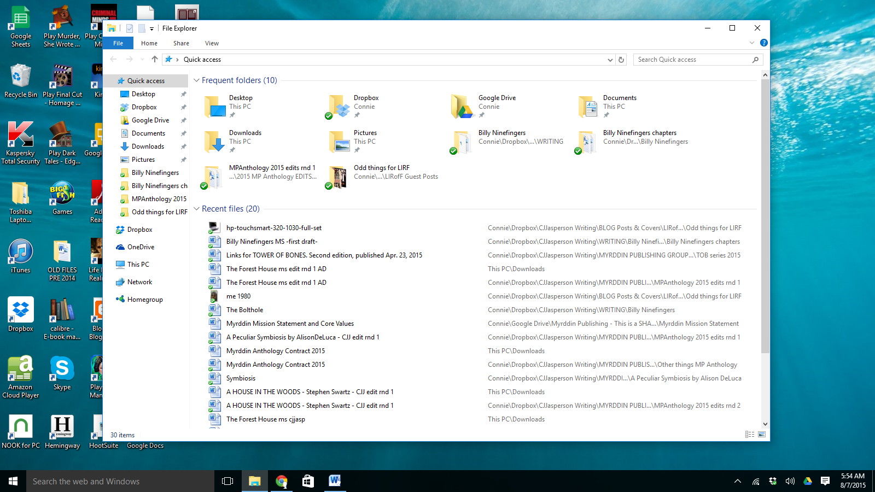Collapse the Recent files section
Viewport: 875px width, 492px height.
[x=196, y=209]
